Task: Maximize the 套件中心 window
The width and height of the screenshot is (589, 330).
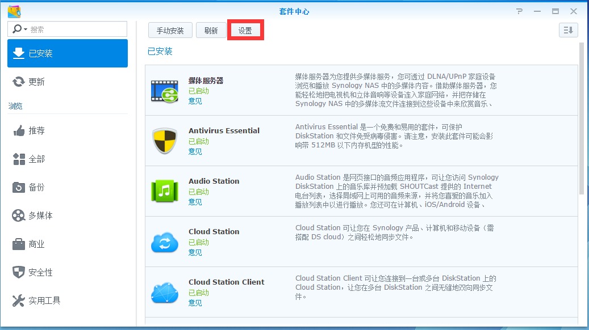Action: pyautogui.click(x=555, y=11)
